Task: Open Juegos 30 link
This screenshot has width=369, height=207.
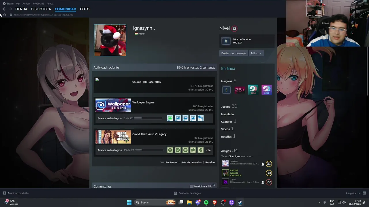Action: [229, 106]
